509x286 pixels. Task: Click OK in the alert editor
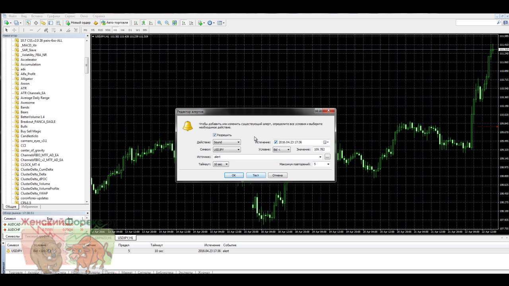coord(234,175)
